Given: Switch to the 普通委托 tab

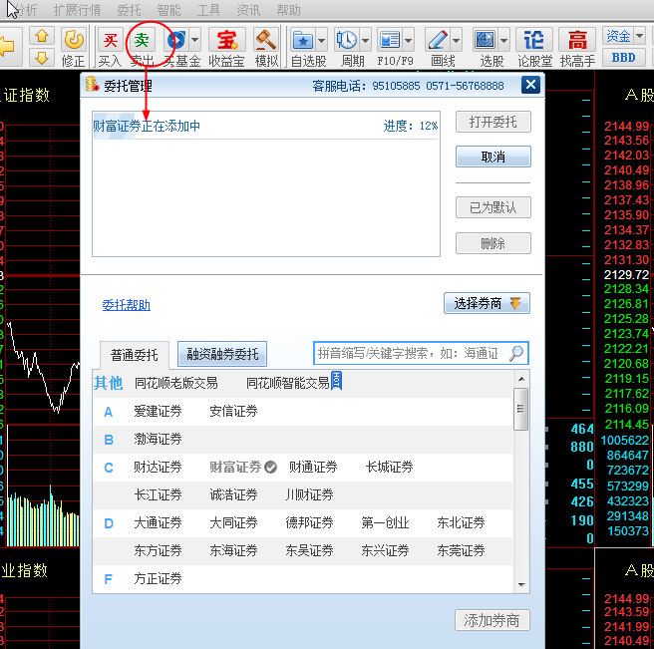Looking at the screenshot, I should pos(135,355).
